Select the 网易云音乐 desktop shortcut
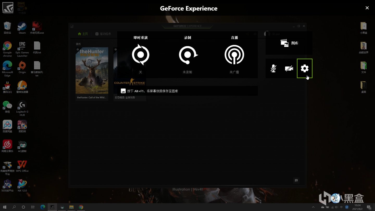 coord(7,146)
